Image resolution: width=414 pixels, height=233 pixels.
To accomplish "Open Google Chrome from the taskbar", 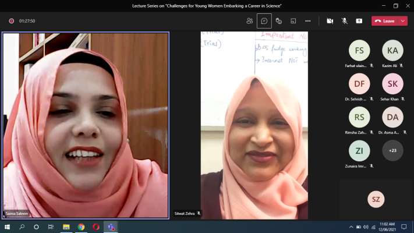I will [x=81, y=227].
